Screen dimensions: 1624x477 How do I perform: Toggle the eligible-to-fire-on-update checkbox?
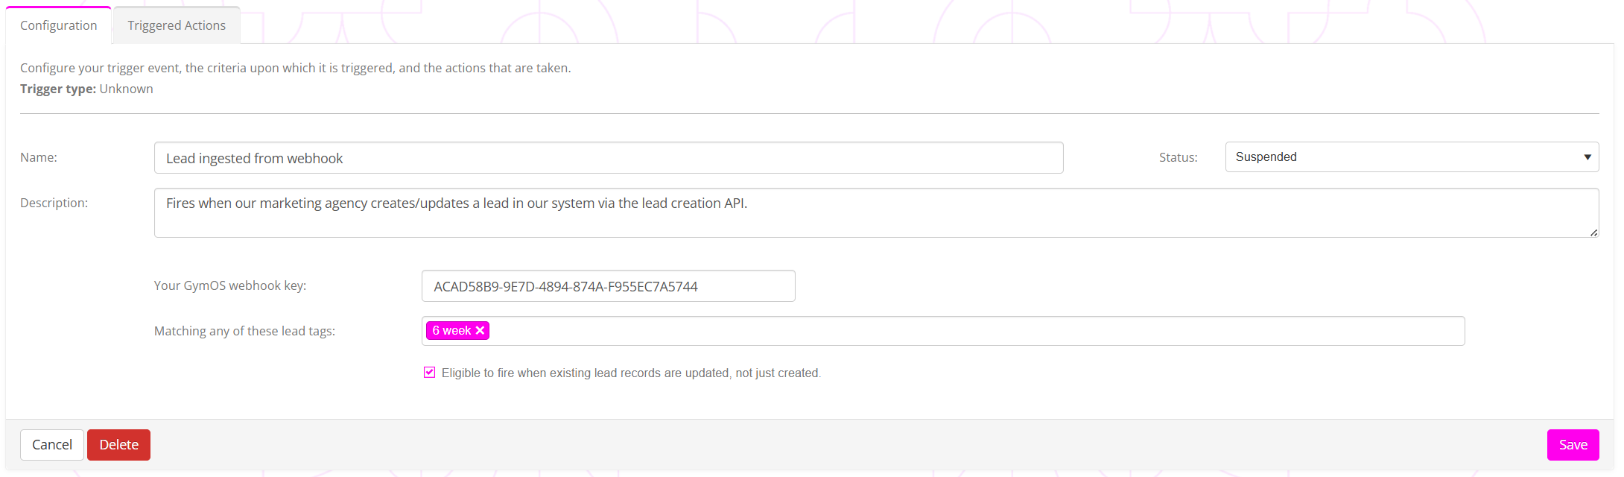point(430,373)
